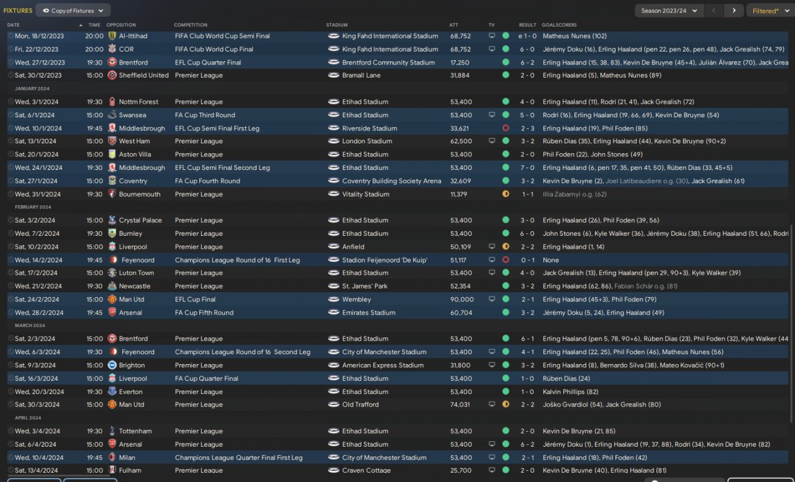Screen dimensions: 795x482
Task: Click the Att column header
Action: click(x=454, y=25)
